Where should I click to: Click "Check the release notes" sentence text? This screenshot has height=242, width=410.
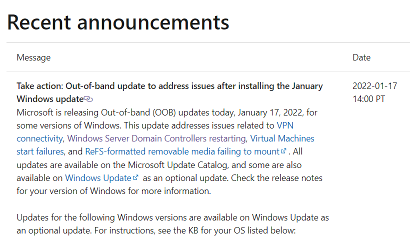coord(276,178)
